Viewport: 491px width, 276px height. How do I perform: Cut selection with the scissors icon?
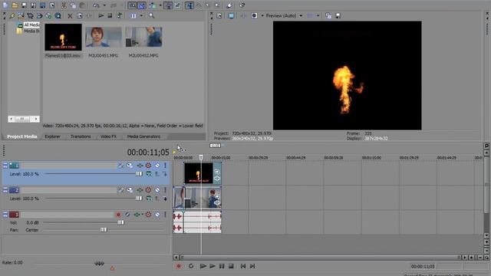click(x=64, y=5)
